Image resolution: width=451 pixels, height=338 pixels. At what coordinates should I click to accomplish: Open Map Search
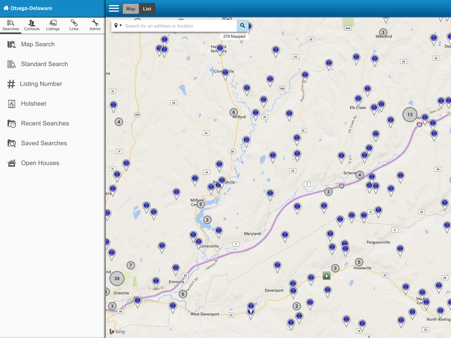pyautogui.click(x=38, y=44)
